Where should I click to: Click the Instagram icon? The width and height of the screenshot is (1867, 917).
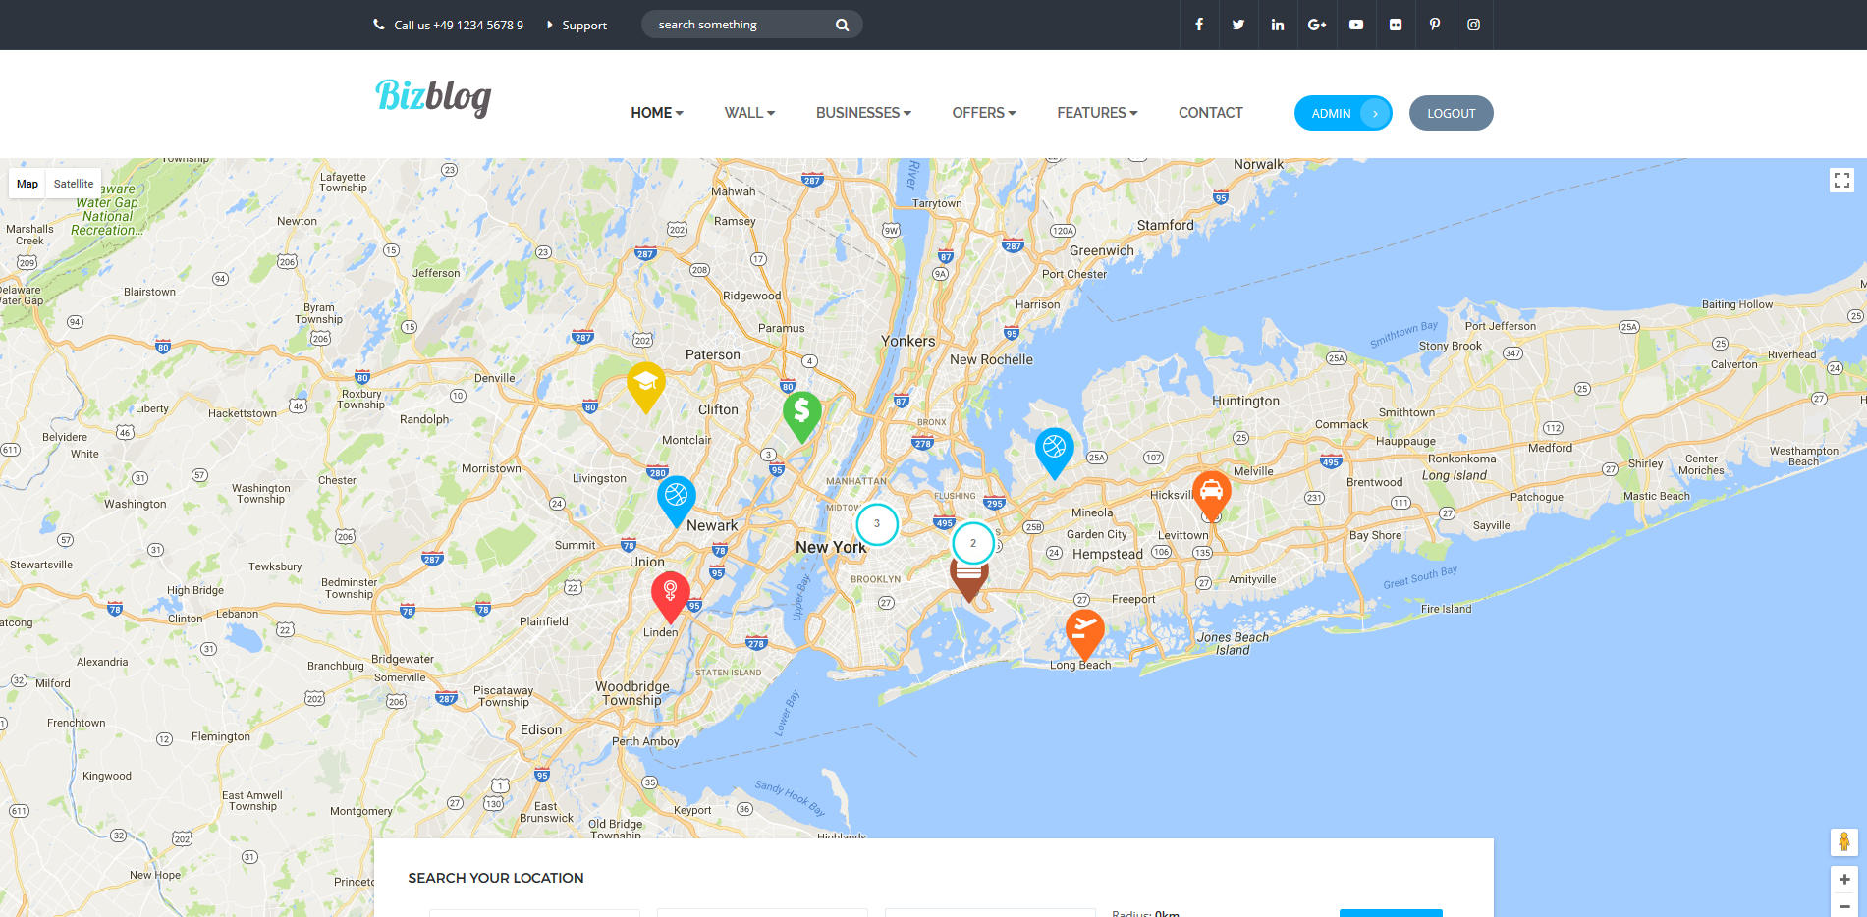1473,24
